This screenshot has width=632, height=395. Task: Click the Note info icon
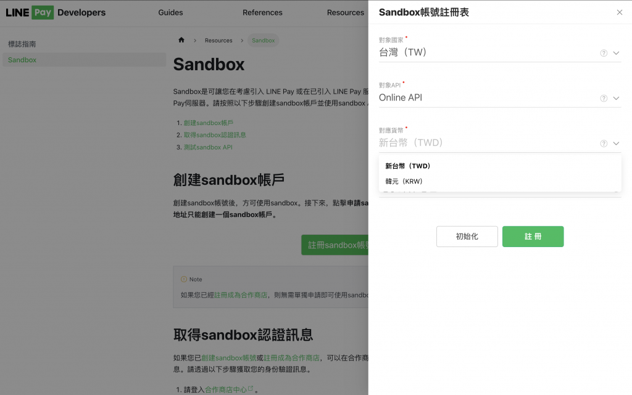184,279
